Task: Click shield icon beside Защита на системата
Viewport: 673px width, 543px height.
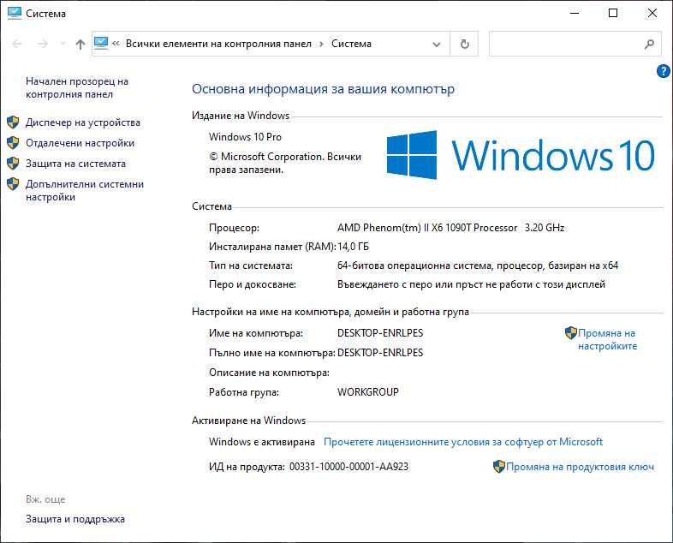Action: coord(13,164)
